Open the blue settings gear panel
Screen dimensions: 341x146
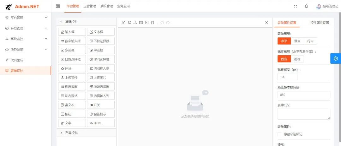tap(336, 58)
